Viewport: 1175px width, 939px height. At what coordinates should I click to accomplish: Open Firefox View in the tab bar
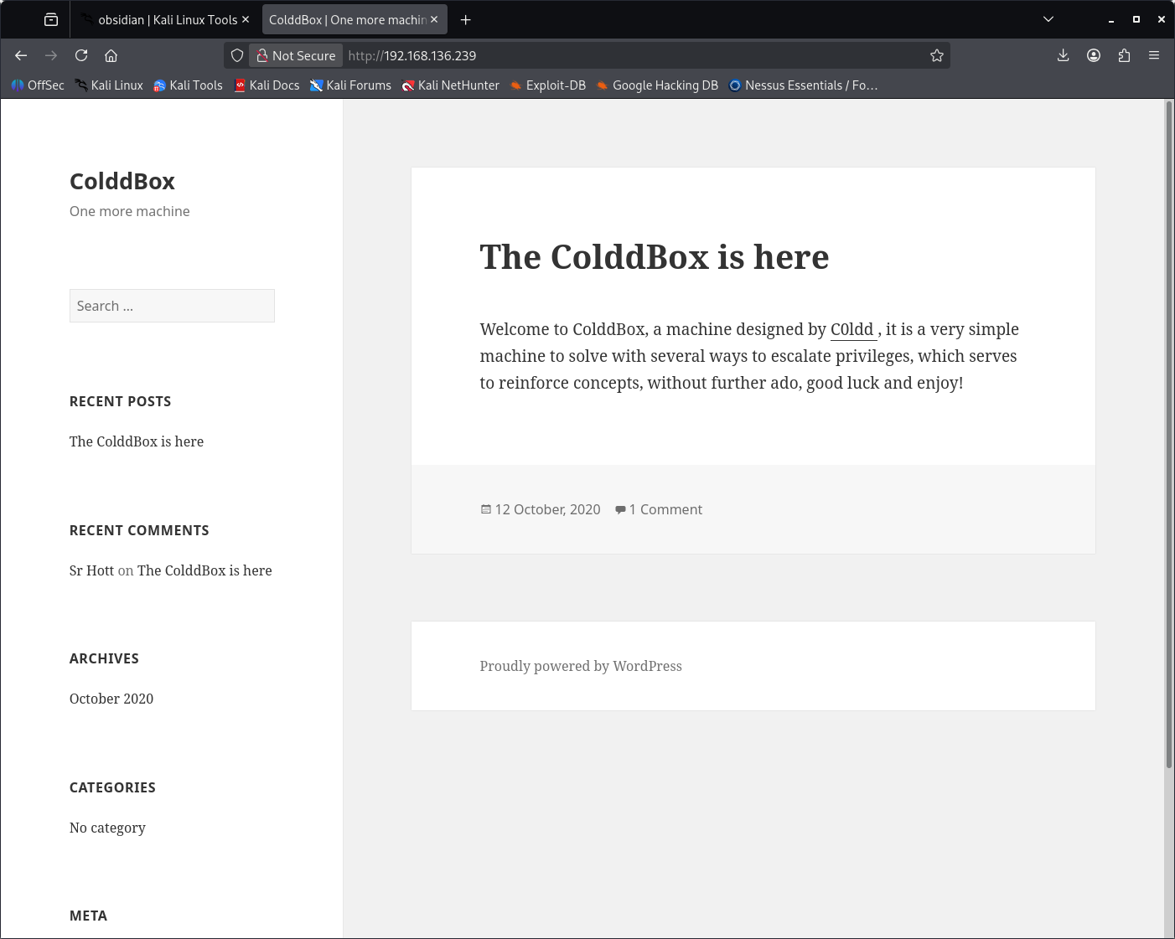coord(50,18)
